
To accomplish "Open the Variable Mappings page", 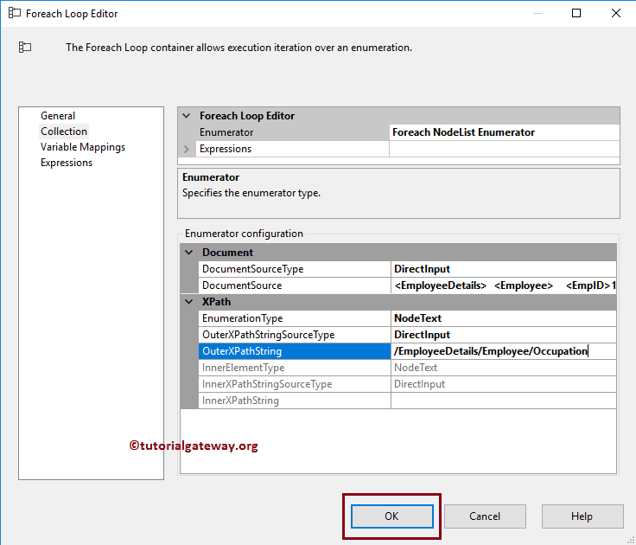I will pos(83,147).
